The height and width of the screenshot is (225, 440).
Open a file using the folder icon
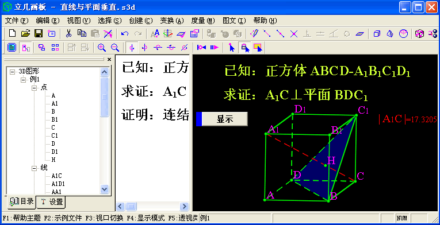click(x=25, y=34)
